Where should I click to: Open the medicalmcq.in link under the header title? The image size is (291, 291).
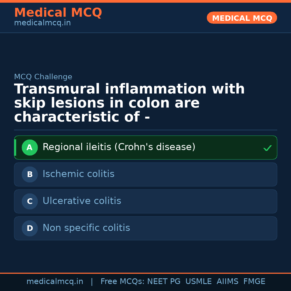(42, 23)
